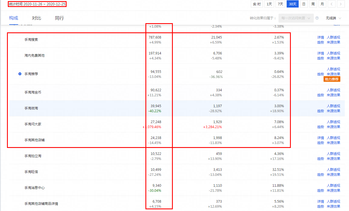Click the 手淘消息中心 source name
The height and width of the screenshot is (211, 349).
(34, 188)
